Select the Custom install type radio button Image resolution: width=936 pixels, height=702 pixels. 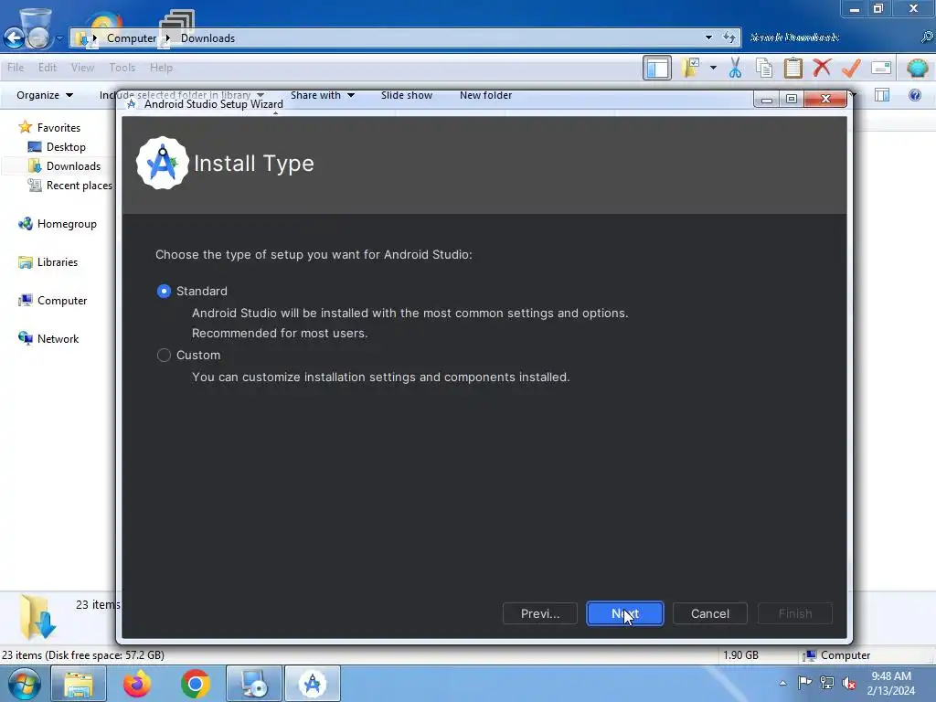click(164, 356)
